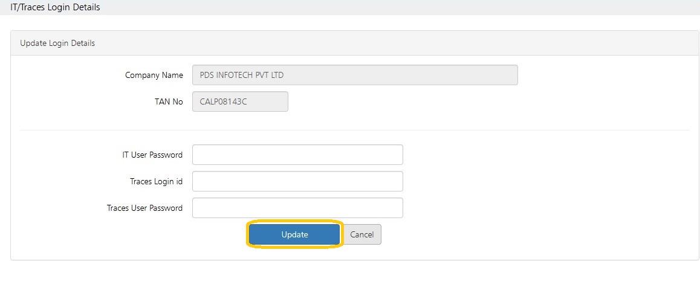Click the disabled Company Name field
The height and width of the screenshot is (296, 700).
coord(355,75)
